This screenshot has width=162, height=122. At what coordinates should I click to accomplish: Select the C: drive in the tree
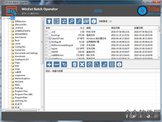click(x=13, y=18)
